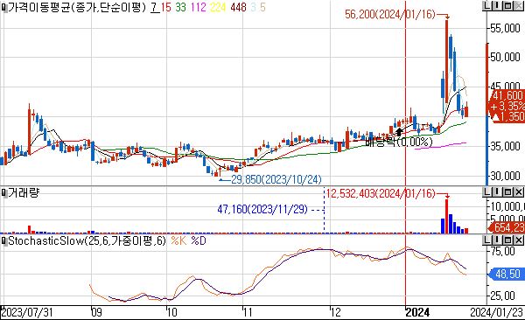Select the red 15-period moving average legend
The height and width of the screenshot is (320, 525).
pos(165,7)
